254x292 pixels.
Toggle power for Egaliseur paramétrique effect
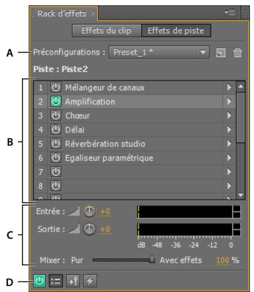[55, 158]
